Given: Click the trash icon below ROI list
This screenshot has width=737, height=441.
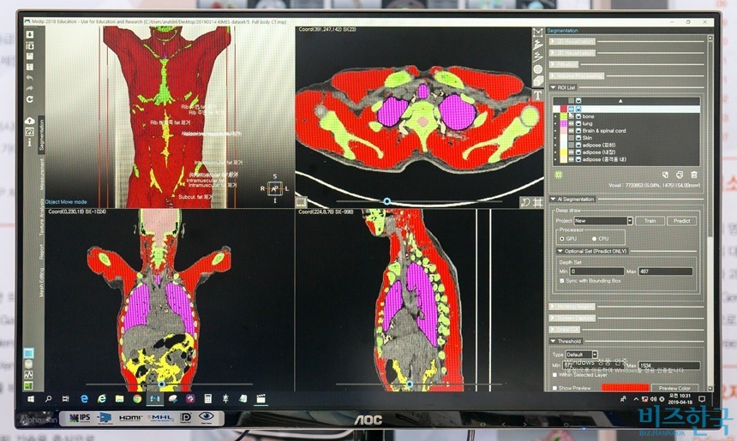Looking at the screenshot, I should [693, 175].
